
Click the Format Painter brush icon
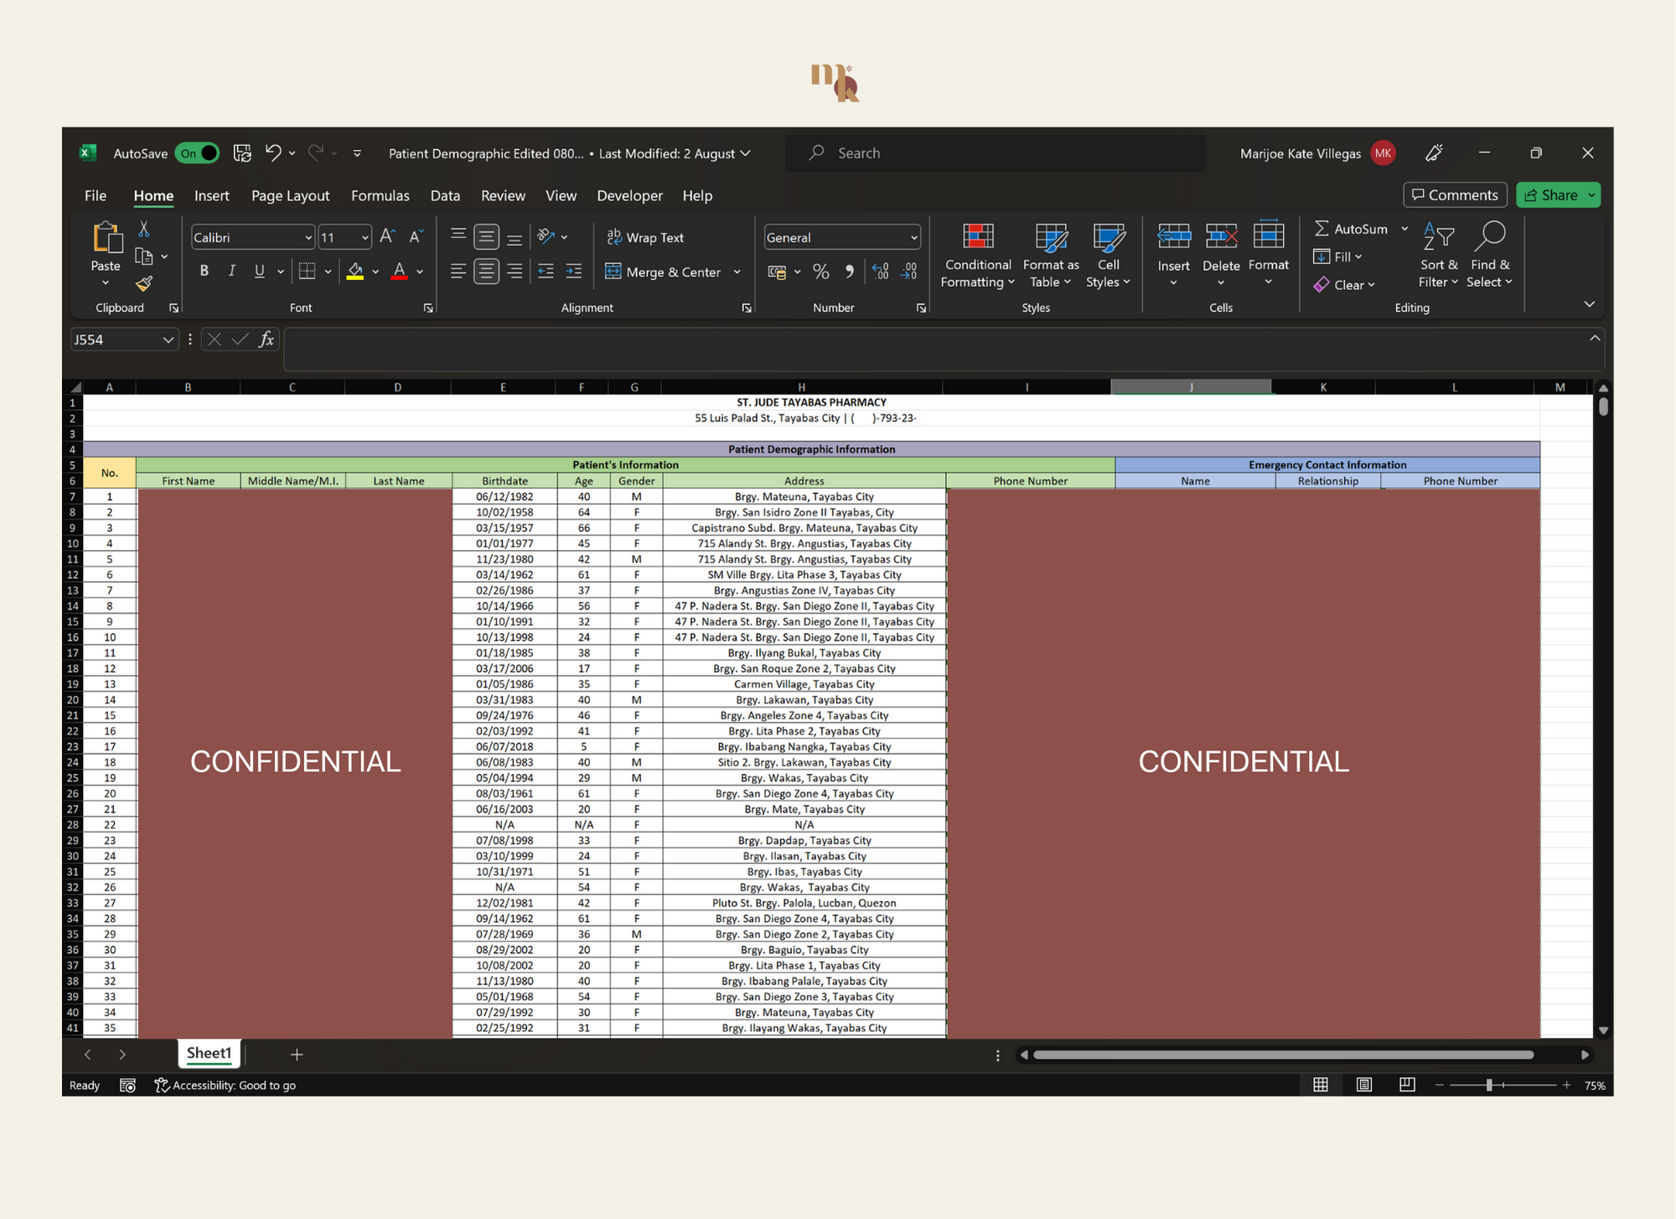[x=144, y=284]
